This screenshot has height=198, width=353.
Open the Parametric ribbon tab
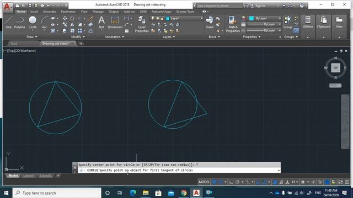(68, 12)
